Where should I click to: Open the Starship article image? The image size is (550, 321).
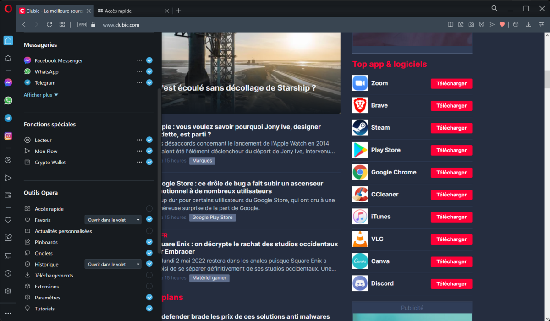click(x=251, y=73)
